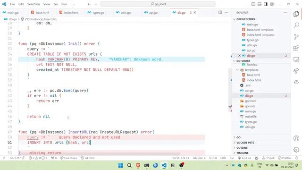Viewport: 302px width, 170px height.
Task: Open Explorer Views and More Actions
Action: click(x=285, y=12)
